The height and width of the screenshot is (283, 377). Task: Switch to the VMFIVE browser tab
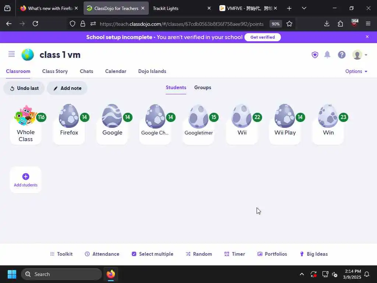(x=248, y=8)
